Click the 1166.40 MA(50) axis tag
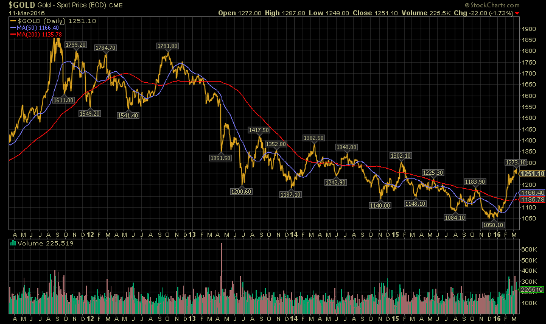The image size is (546, 324). (x=533, y=192)
